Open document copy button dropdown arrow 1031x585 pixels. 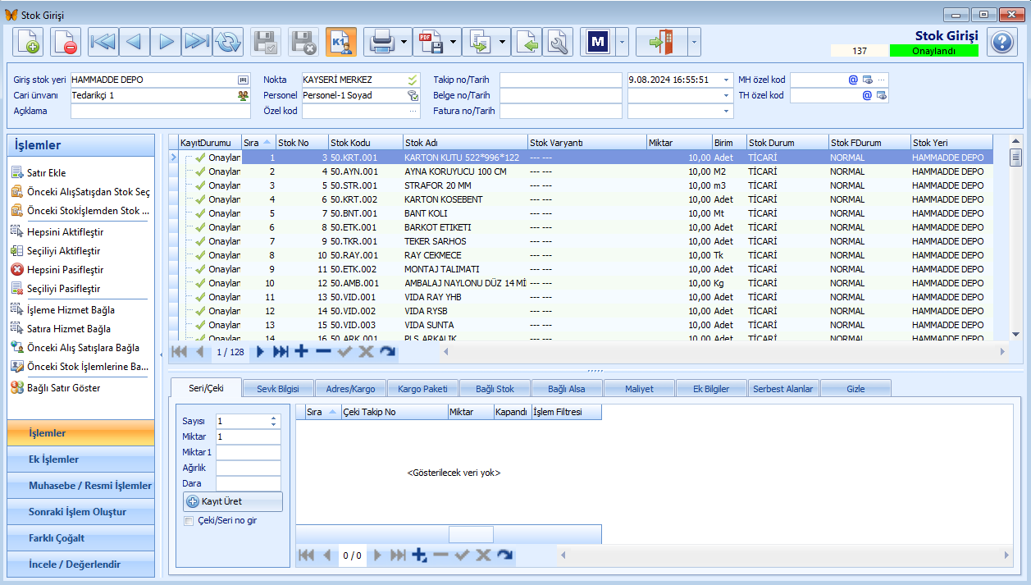point(504,41)
